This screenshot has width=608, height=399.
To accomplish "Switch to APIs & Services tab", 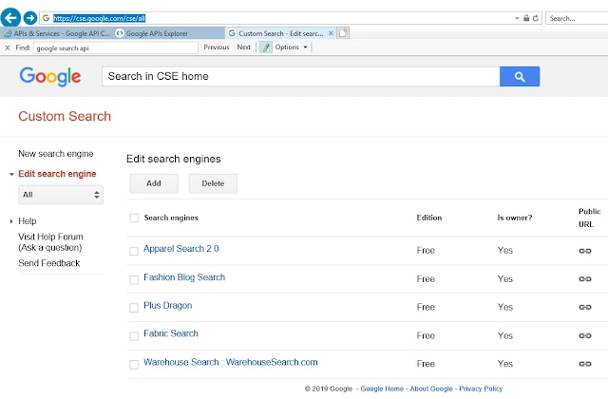I will click(57, 33).
